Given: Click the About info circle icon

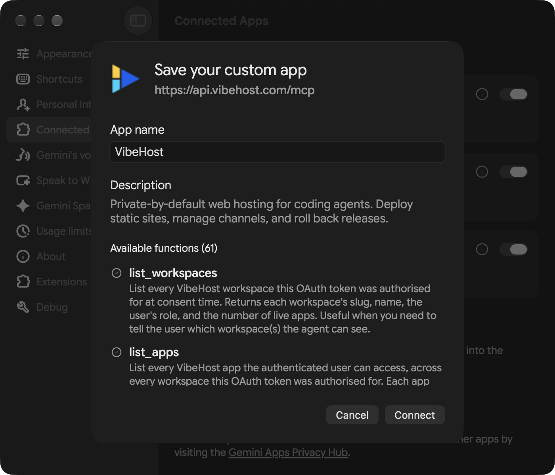Looking at the screenshot, I should coord(23,256).
